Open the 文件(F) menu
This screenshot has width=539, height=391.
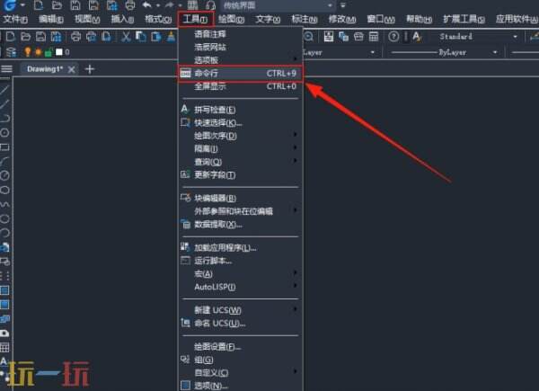pos(15,19)
